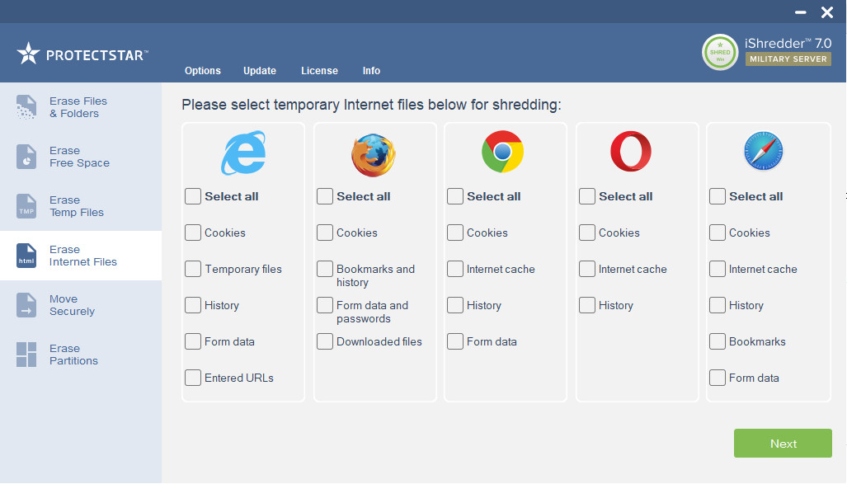Click the Opera browser icon

point(630,151)
